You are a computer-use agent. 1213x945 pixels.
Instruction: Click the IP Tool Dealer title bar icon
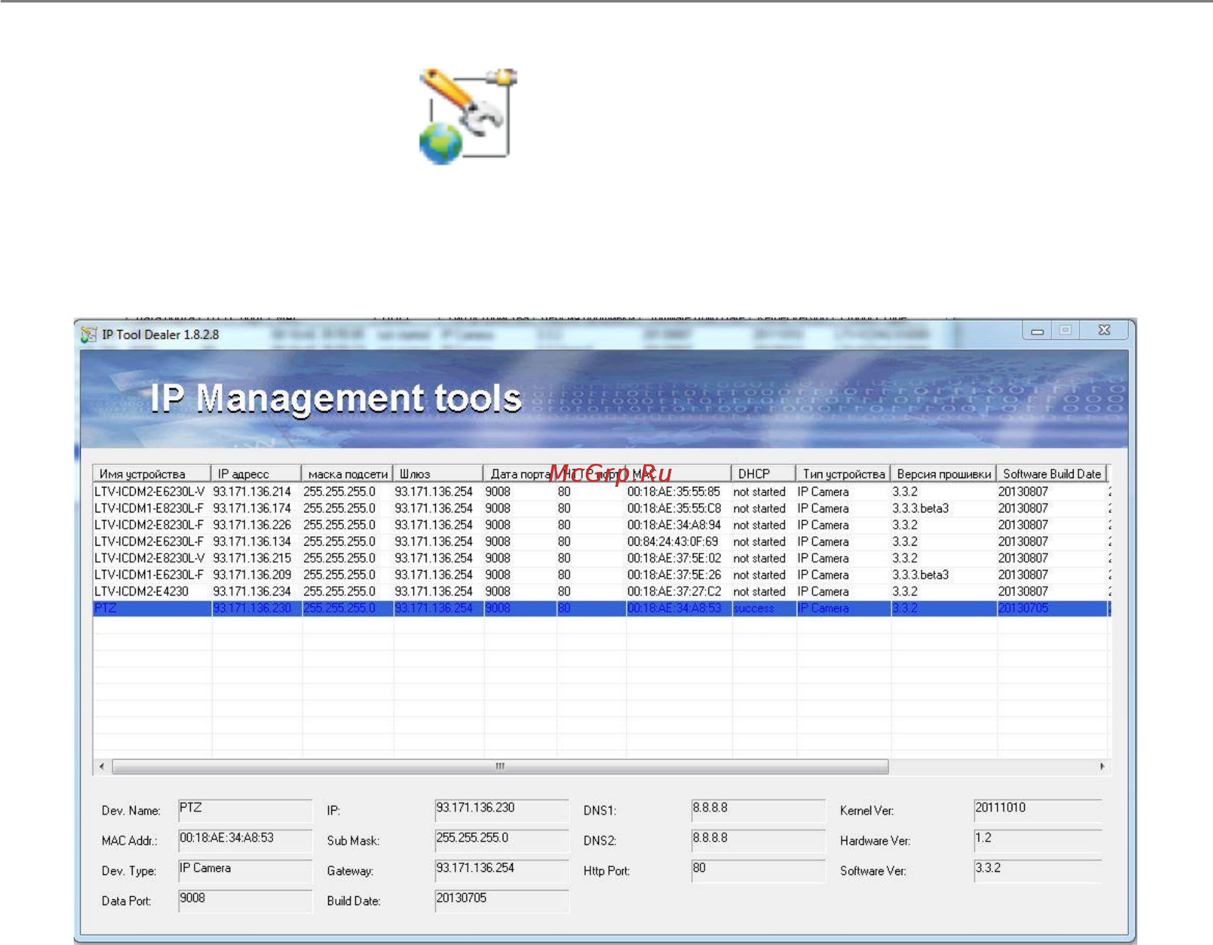[89, 335]
